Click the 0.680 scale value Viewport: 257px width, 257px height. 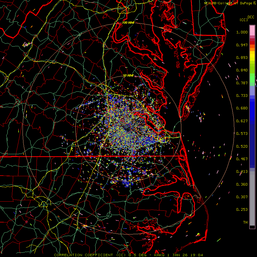[242, 108]
